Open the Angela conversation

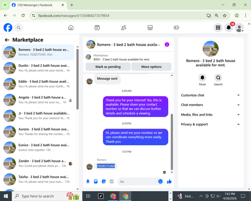pyautogui.click(x=38, y=100)
